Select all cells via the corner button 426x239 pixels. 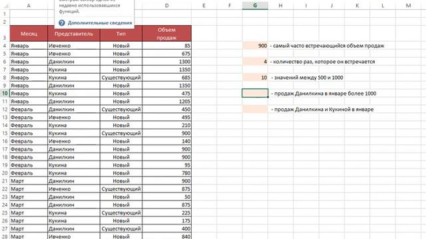click(x=5, y=5)
